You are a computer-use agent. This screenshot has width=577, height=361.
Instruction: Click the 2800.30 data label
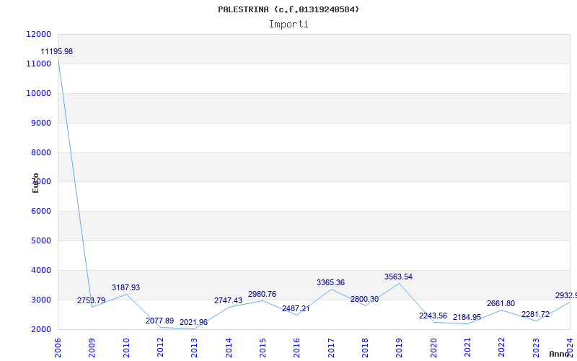(x=364, y=299)
